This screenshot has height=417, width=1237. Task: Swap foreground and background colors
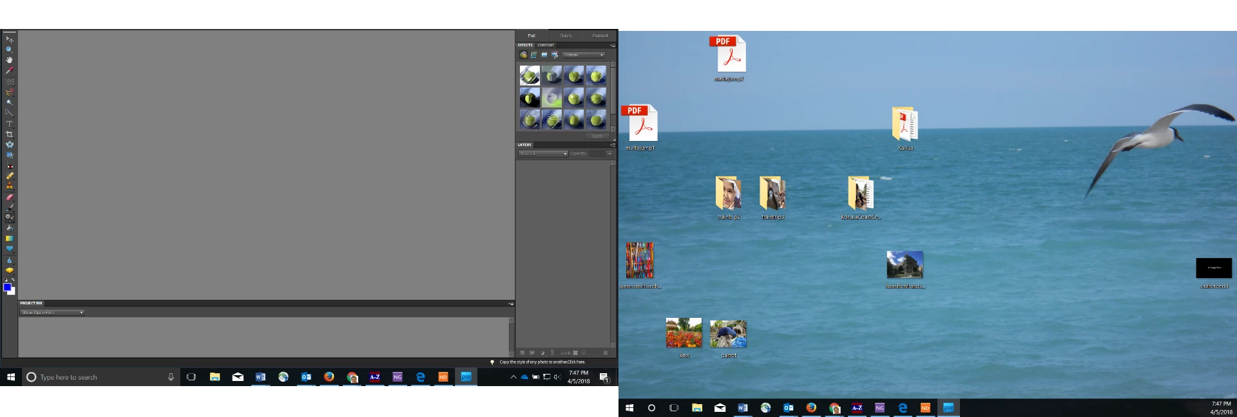13,281
